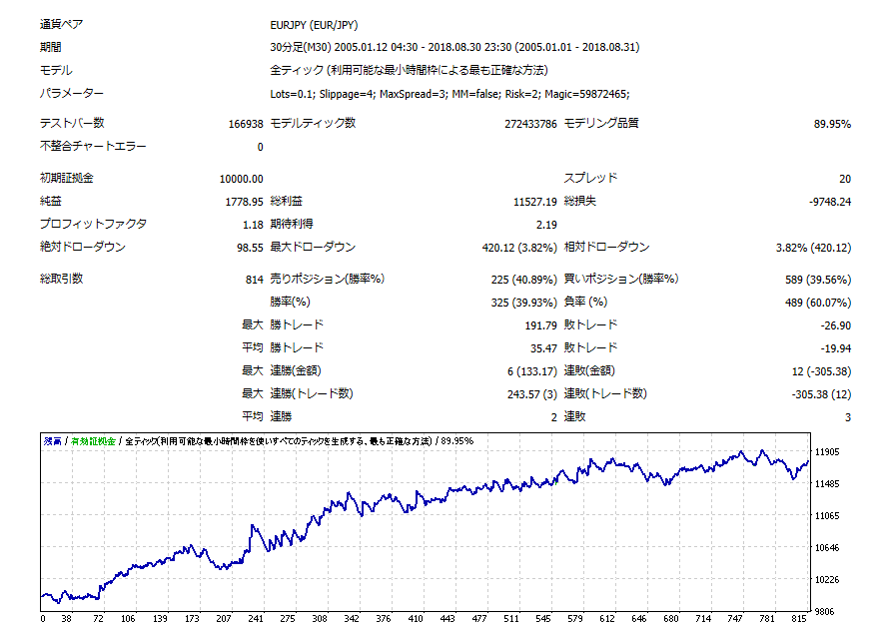Select the 総取引数 label
The height and width of the screenshot is (632, 886).
click(62, 279)
